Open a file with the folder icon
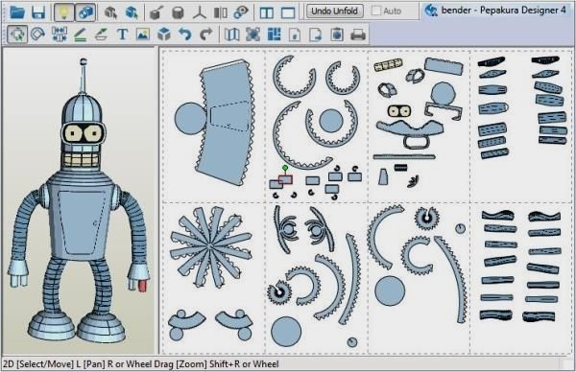Image resolution: width=576 pixels, height=372 pixels. [x=17, y=12]
